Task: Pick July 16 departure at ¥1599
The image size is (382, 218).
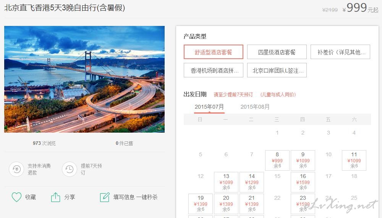Action: 303,182
